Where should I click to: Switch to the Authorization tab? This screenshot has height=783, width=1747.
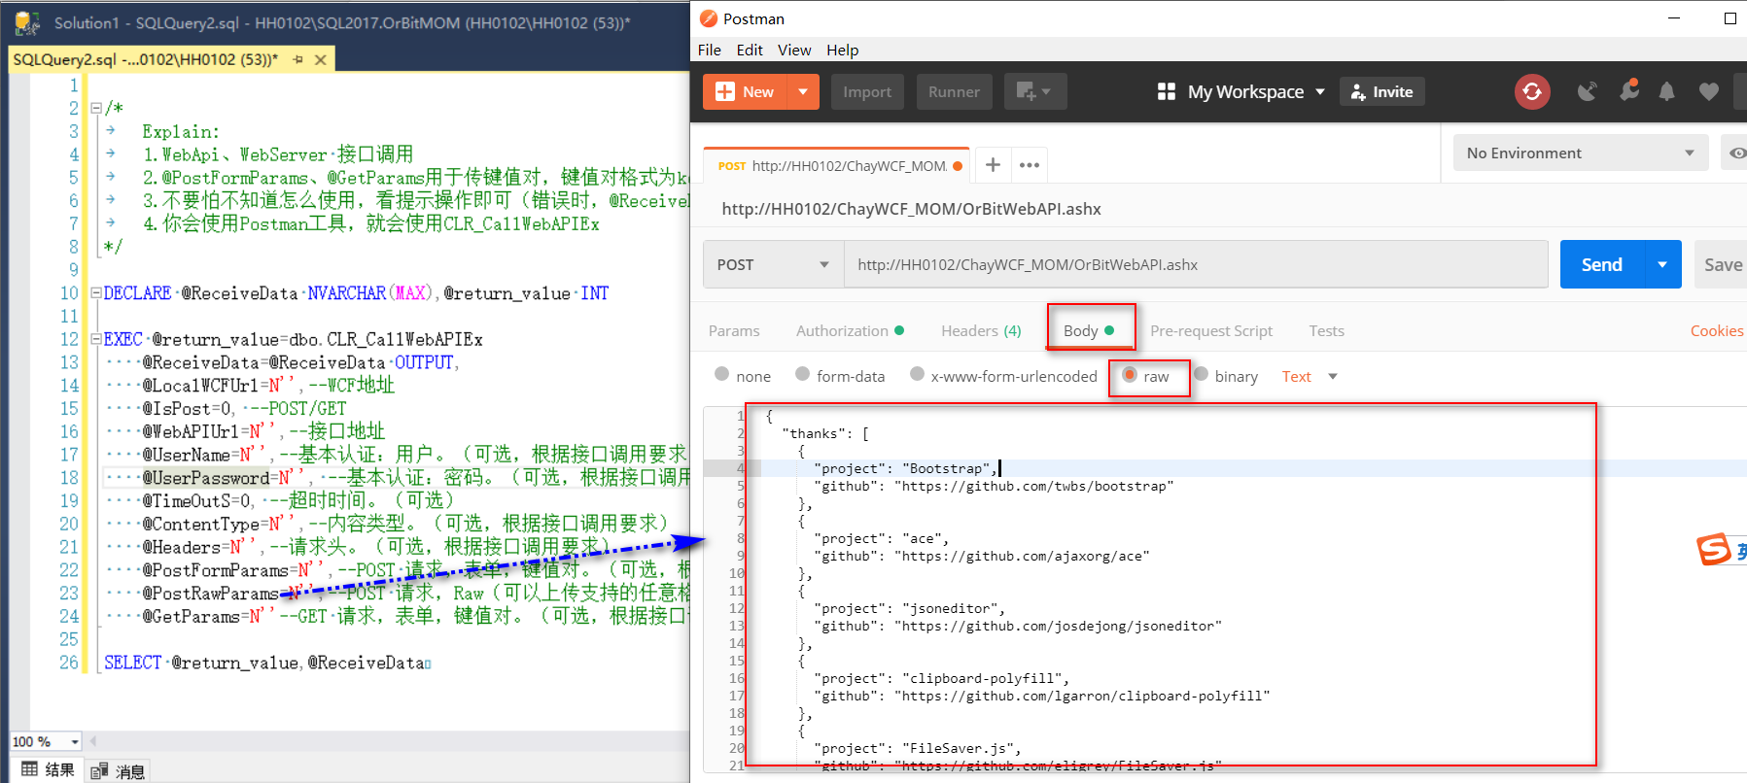(x=850, y=330)
